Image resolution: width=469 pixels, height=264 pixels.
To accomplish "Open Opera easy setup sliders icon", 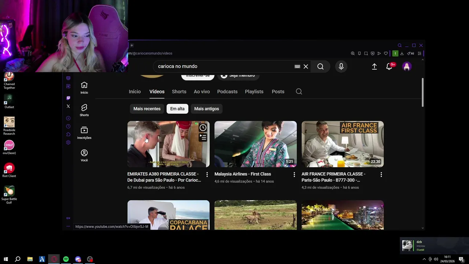I will point(420,54).
